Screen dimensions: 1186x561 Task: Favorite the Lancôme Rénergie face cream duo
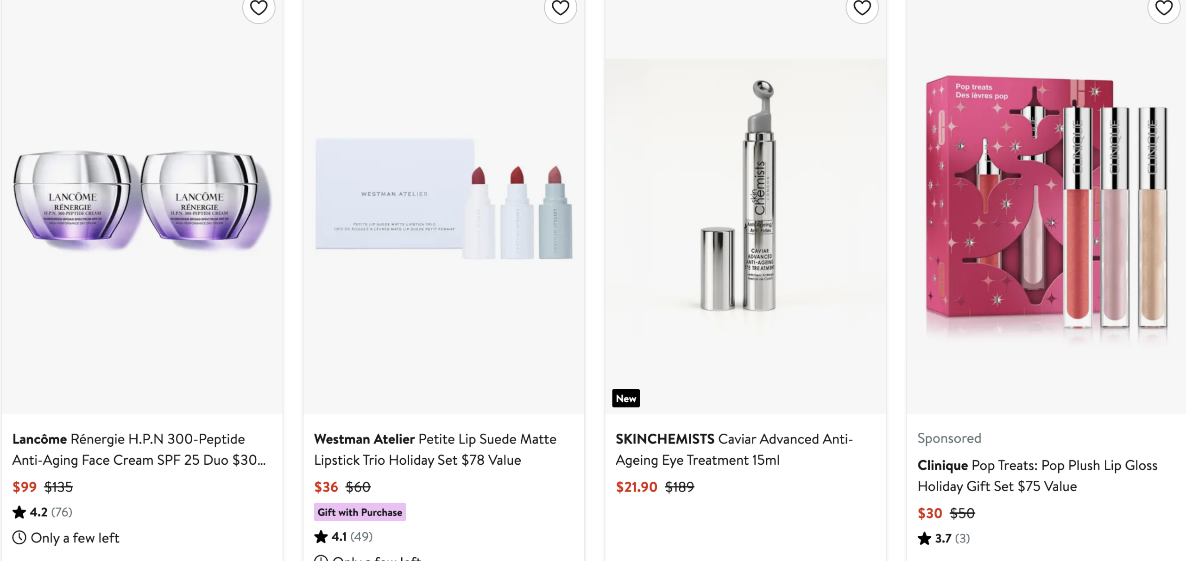(259, 7)
